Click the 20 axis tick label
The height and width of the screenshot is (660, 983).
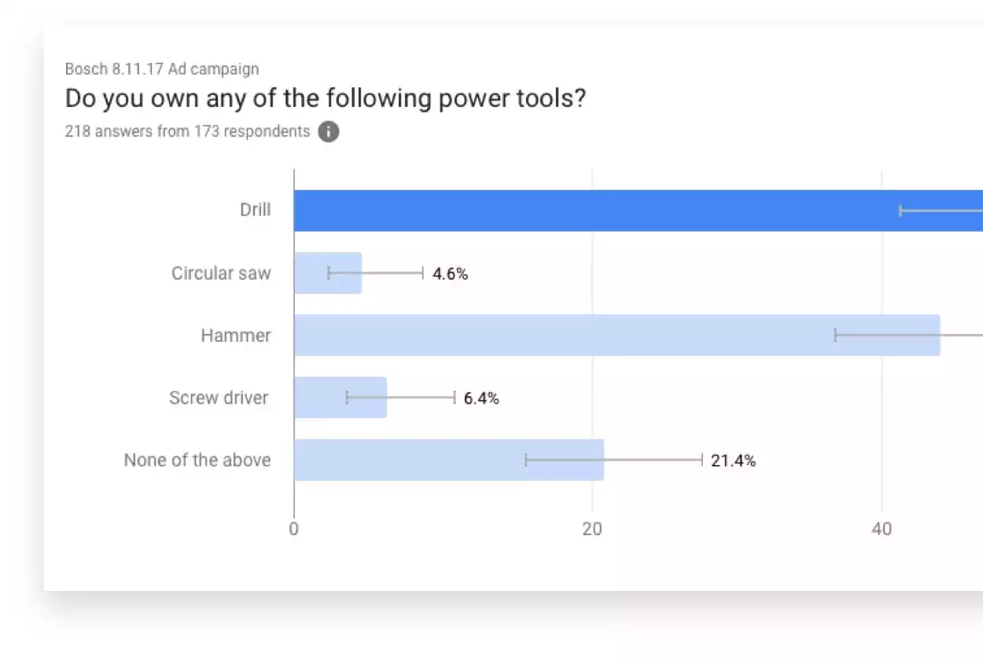592,529
